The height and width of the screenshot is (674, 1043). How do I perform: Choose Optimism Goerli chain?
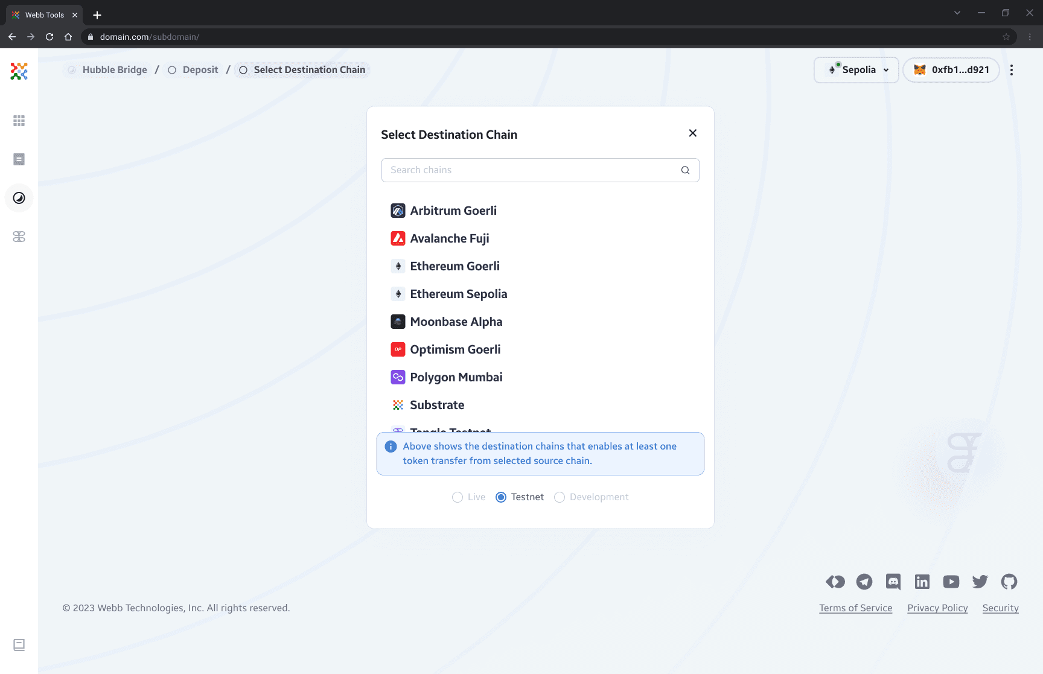pyautogui.click(x=540, y=349)
